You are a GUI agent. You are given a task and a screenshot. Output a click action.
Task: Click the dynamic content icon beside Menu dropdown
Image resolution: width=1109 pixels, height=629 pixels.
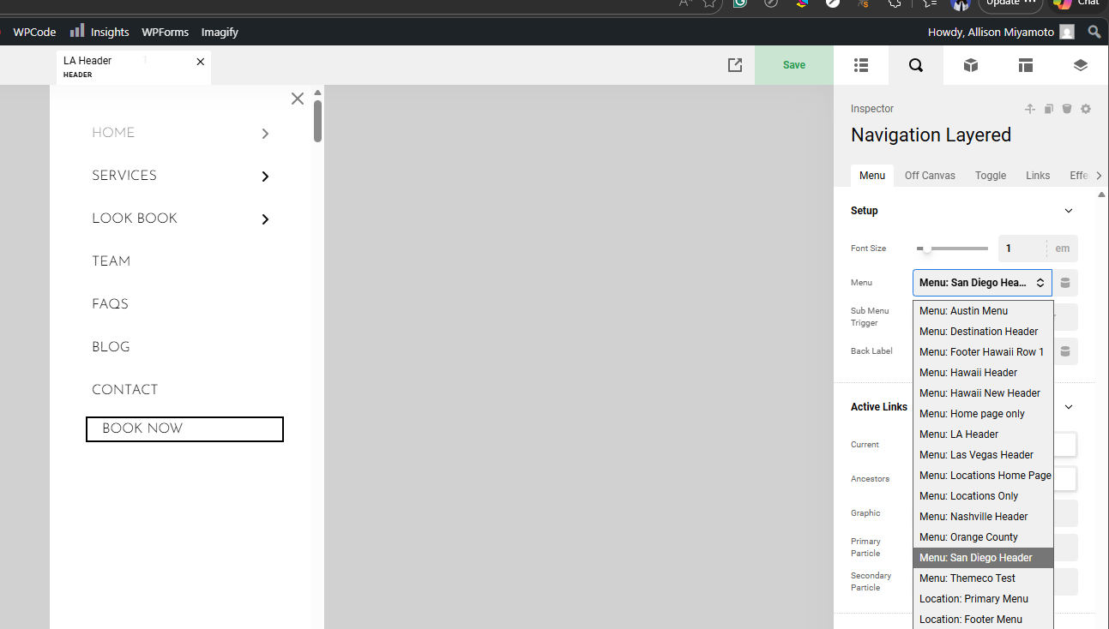(x=1065, y=283)
